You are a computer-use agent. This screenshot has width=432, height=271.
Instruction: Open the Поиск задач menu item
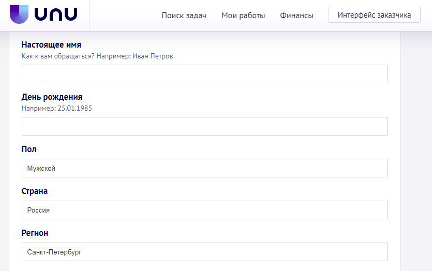184,16
